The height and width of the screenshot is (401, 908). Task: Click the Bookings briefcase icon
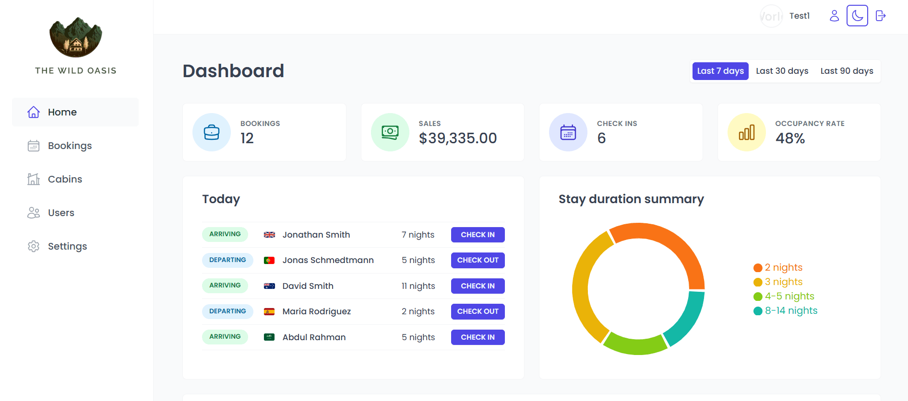(212, 132)
